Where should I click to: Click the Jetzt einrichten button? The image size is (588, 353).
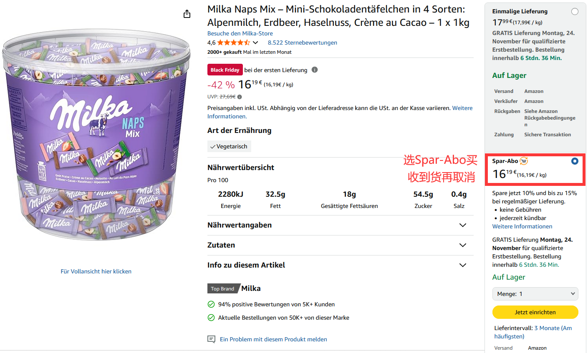[535, 312]
